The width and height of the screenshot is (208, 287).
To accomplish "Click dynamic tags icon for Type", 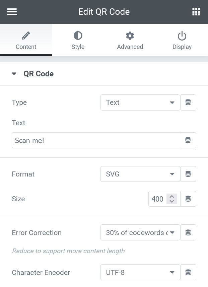I will pos(188,102).
